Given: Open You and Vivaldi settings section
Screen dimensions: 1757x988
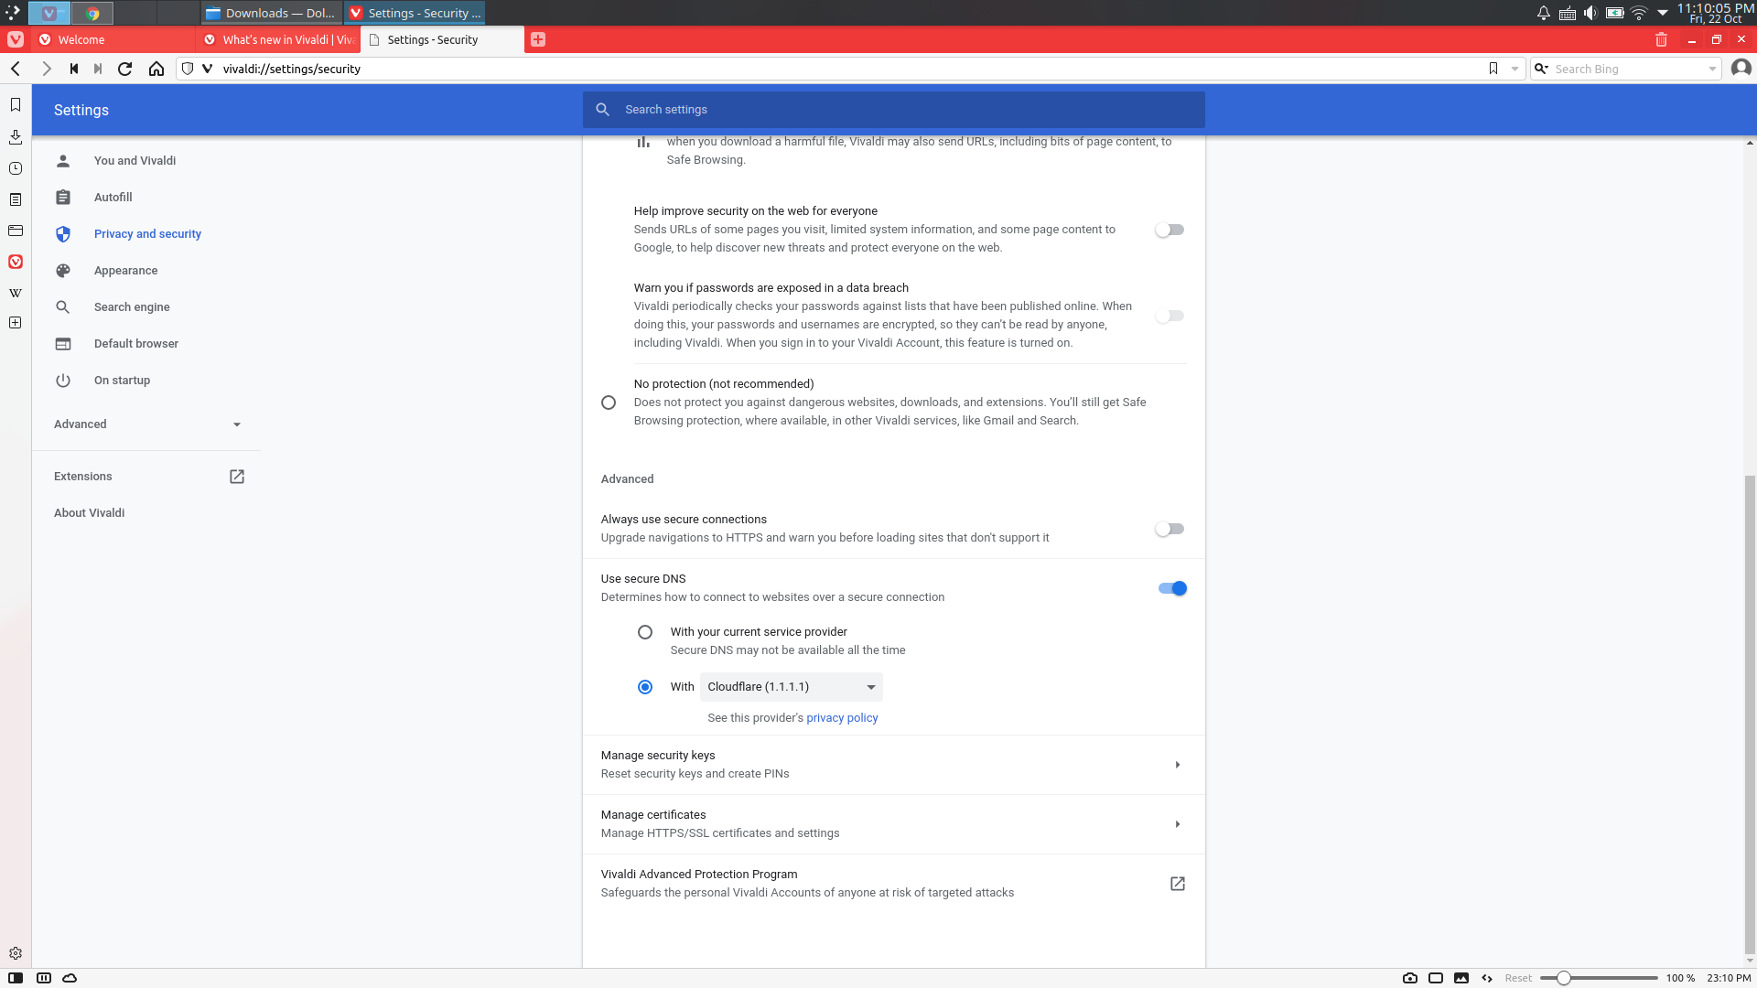Looking at the screenshot, I should pos(135,161).
